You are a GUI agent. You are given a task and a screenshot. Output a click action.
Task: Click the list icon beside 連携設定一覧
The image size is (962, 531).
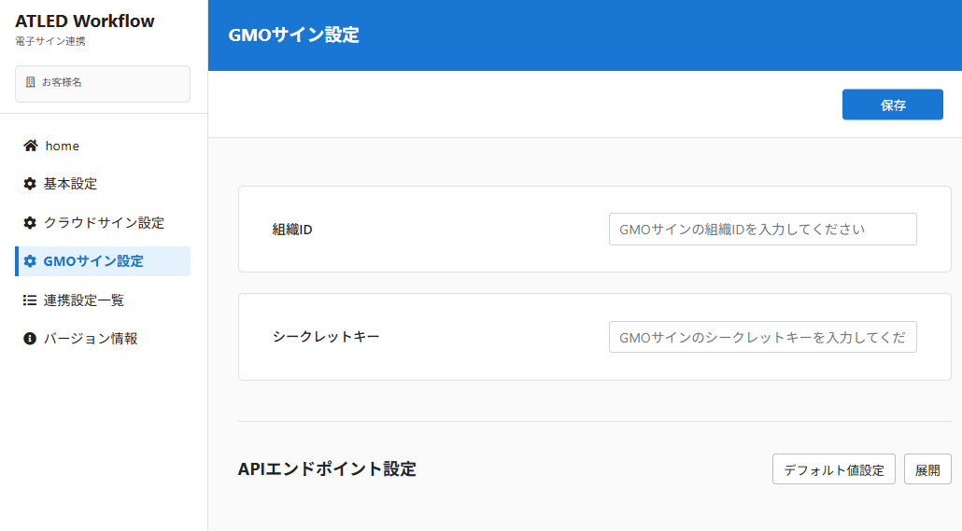(30, 300)
